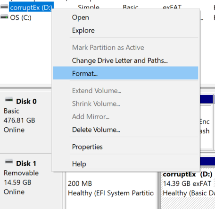
Task: Select Delete Volume... entry
Action: point(125,130)
